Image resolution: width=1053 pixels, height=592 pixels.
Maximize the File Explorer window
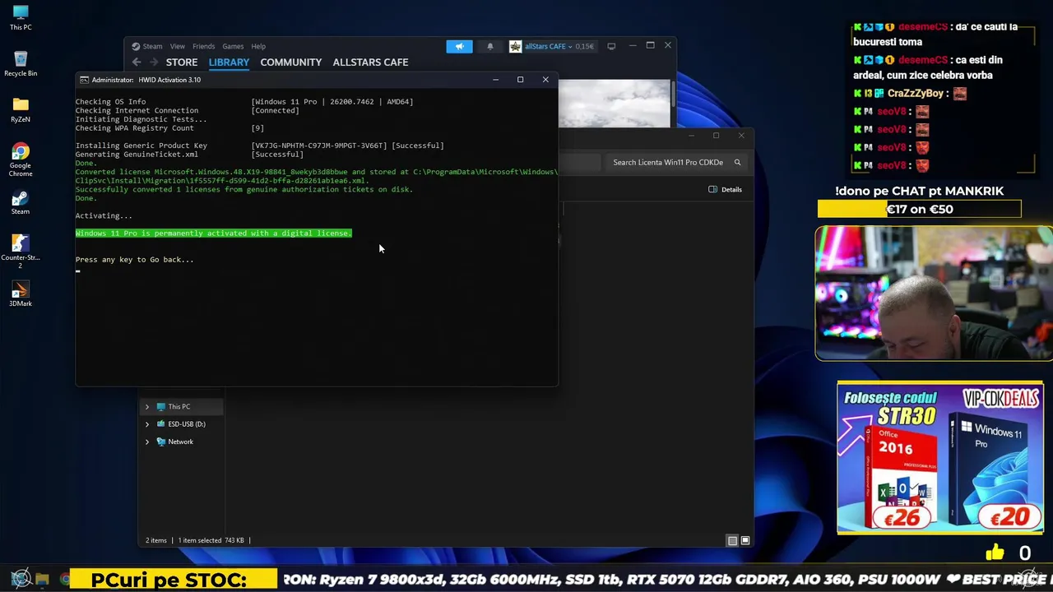[716, 136]
